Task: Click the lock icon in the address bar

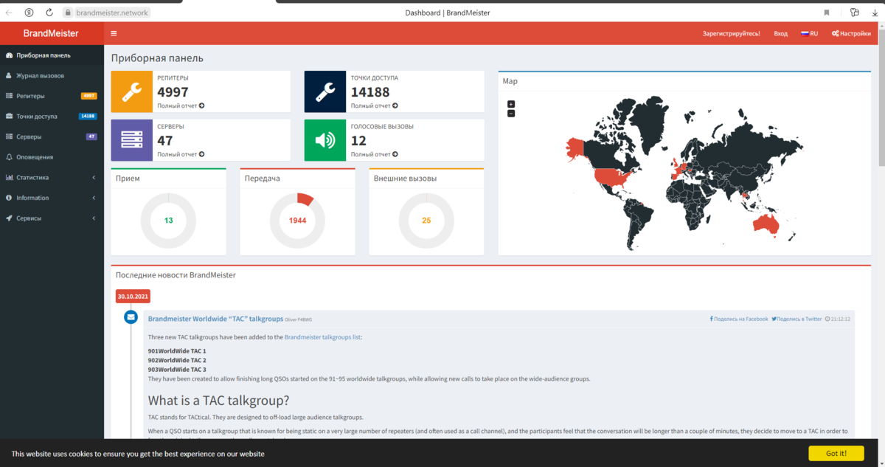Action: coord(68,13)
